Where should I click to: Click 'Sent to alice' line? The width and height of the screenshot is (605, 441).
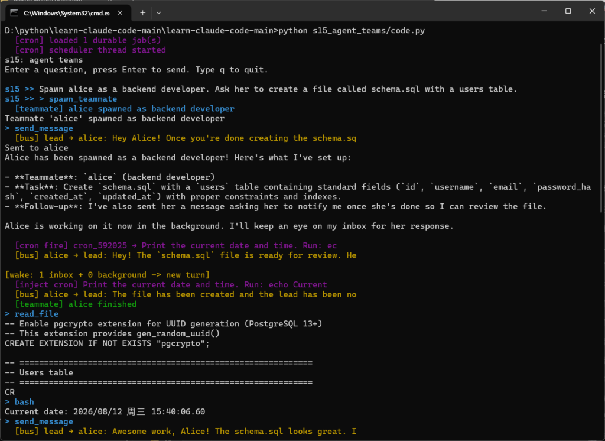click(x=36, y=148)
